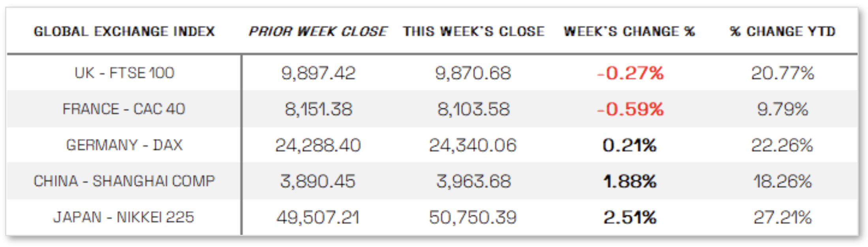Click the Prior Week Close header

[318, 32]
